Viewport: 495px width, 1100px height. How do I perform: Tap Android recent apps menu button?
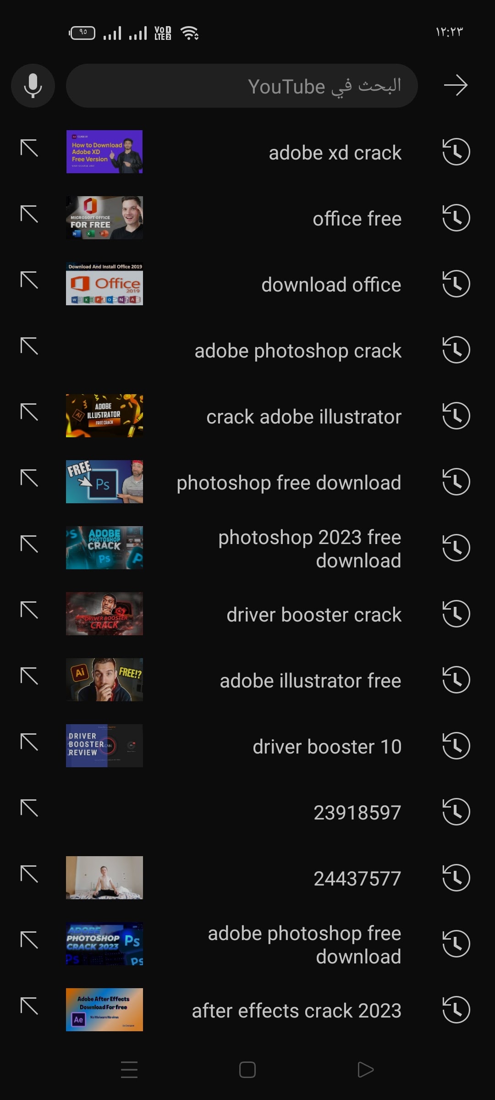pos(129,1070)
